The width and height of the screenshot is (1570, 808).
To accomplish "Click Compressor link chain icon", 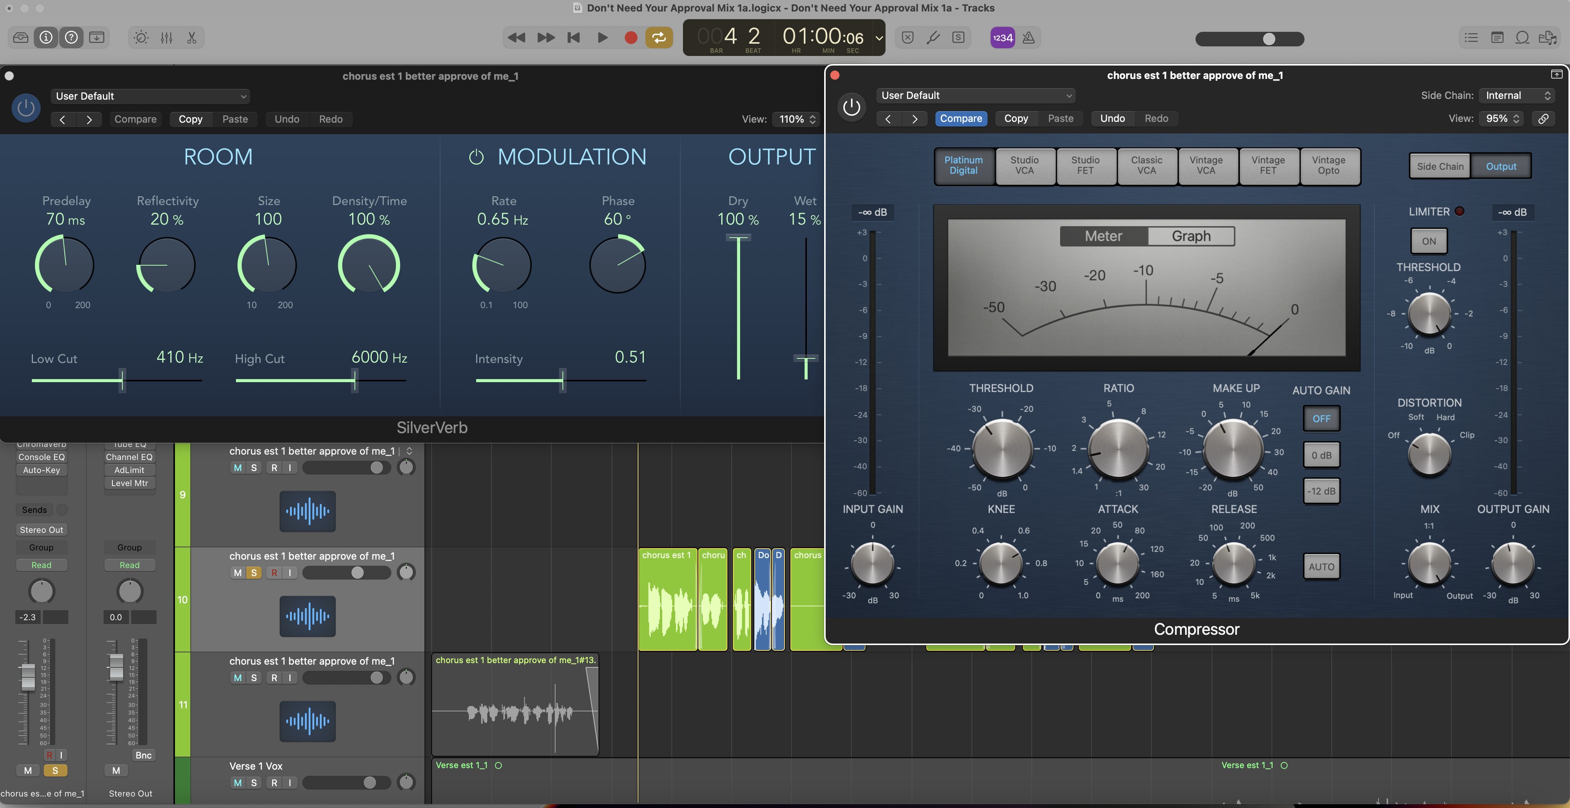I will [1543, 119].
